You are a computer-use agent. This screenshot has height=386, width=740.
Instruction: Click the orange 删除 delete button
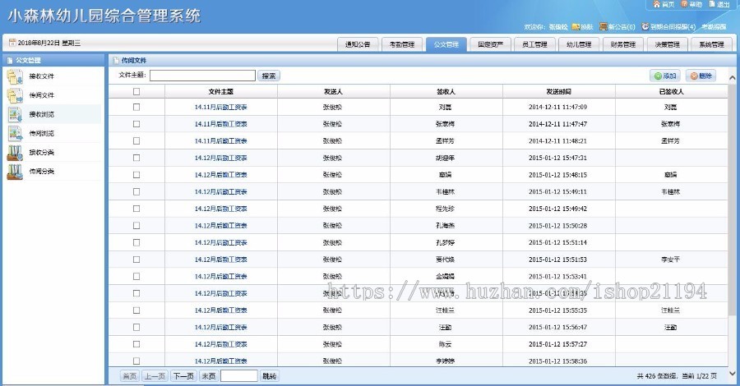(x=701, y=76)
